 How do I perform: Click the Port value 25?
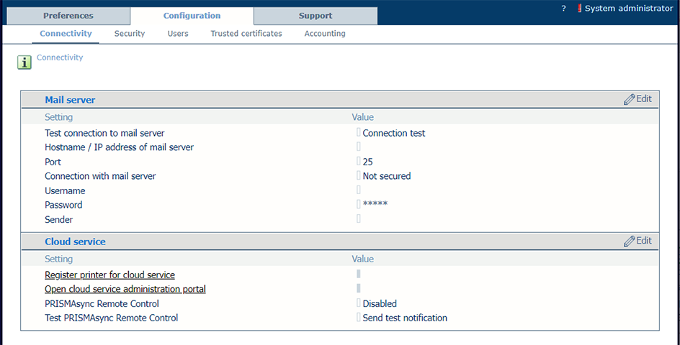[x=368, y=162]
